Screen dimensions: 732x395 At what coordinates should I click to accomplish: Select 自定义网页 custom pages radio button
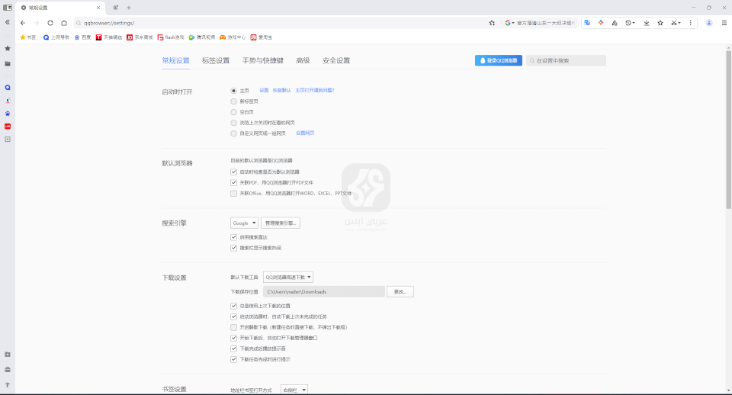(233, 133)
